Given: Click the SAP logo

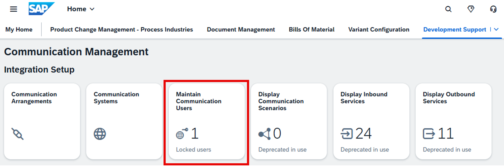Looking at the screenshot, I should [41, 9].
